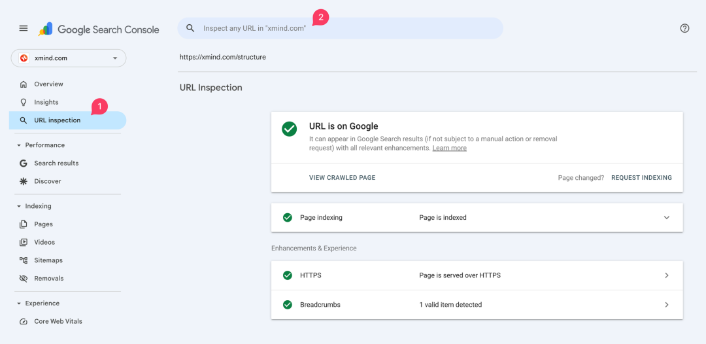Image resolution: width=706 pixels, height=344 pixels.
Task: Open the hamburger main menu
Action: (x=24, y=28)
